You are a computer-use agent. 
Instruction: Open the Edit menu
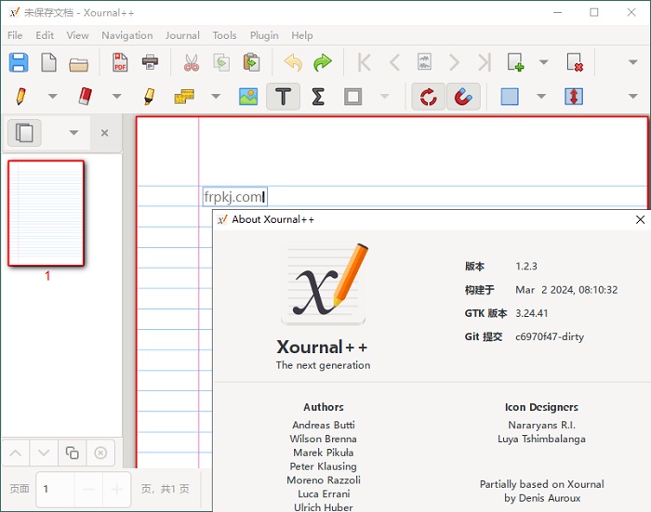45,35
